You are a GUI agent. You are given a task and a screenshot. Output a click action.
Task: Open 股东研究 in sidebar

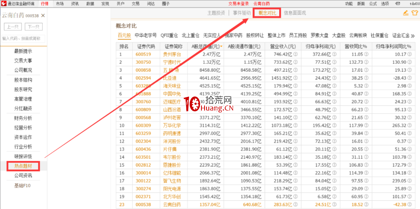pyautogui.click(x=23, y=90)
